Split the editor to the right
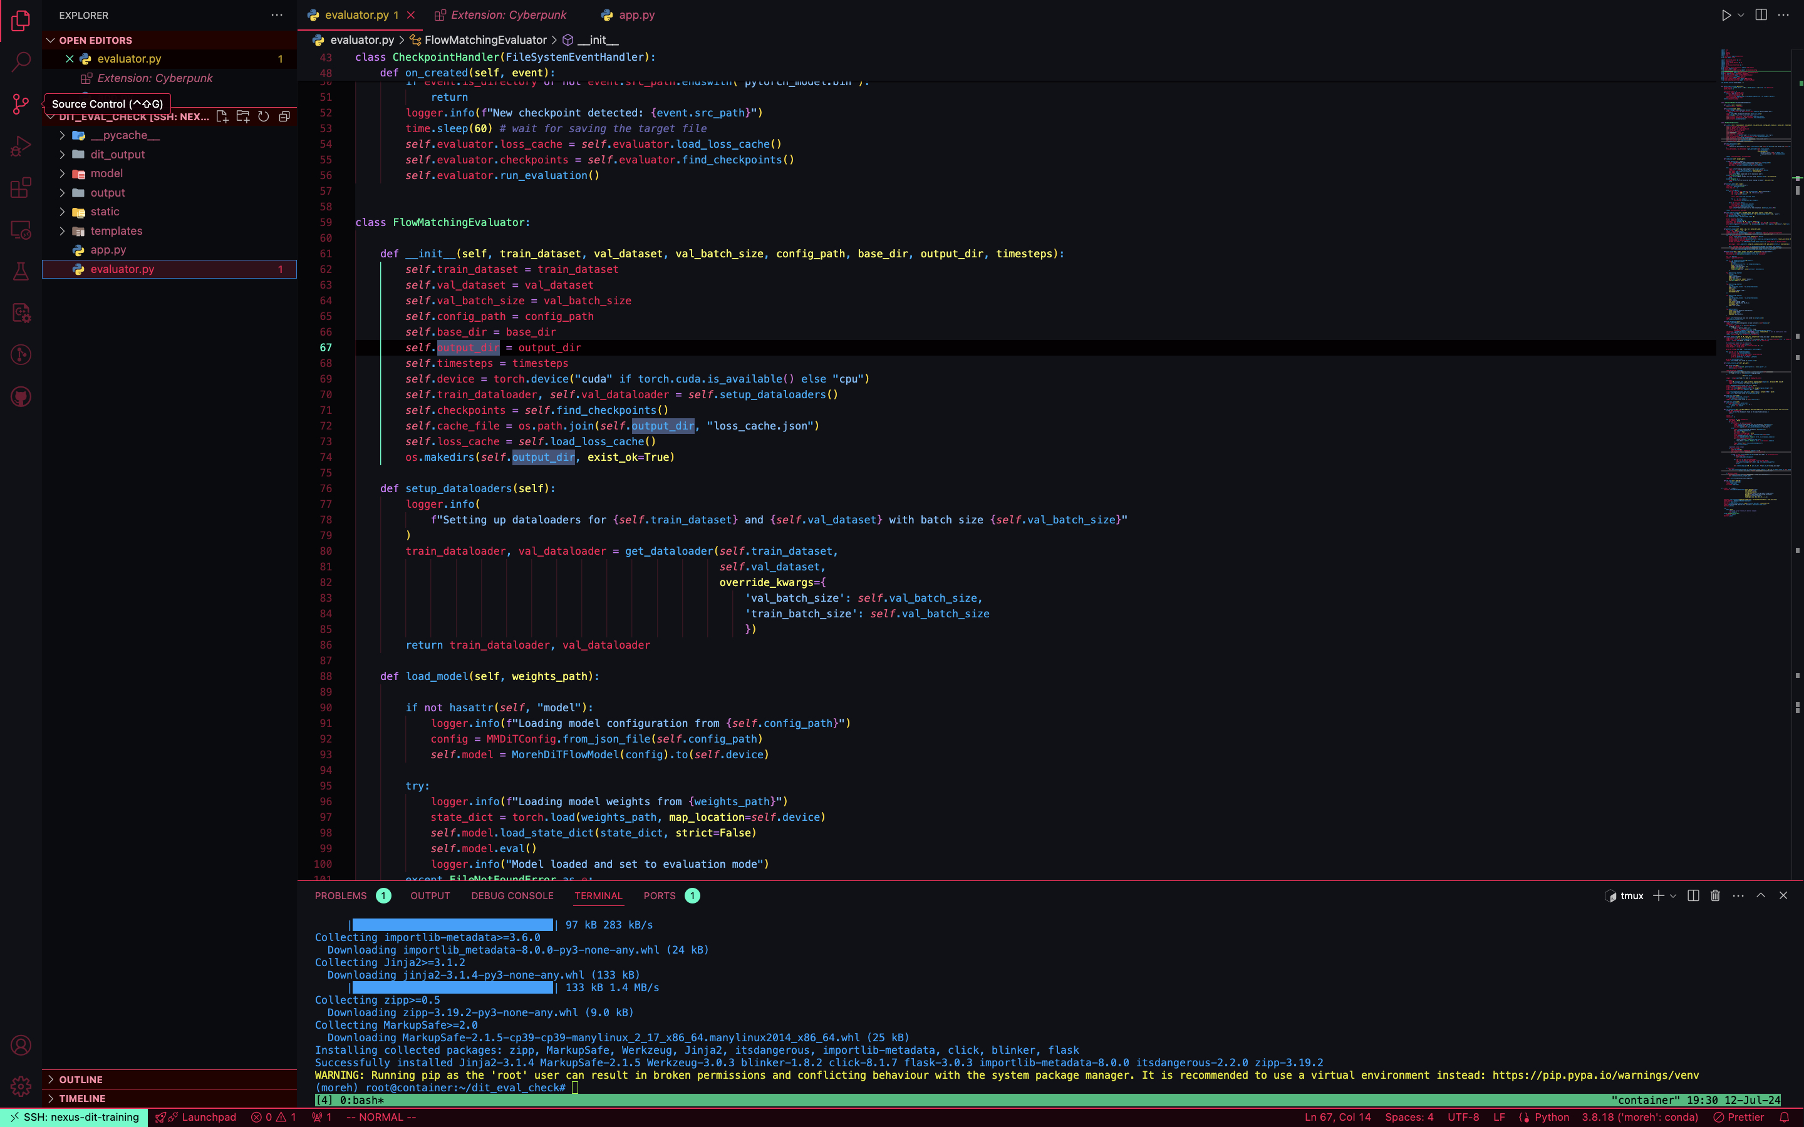Screen dimensions: 1804x1127 [x=1761, y=15]
